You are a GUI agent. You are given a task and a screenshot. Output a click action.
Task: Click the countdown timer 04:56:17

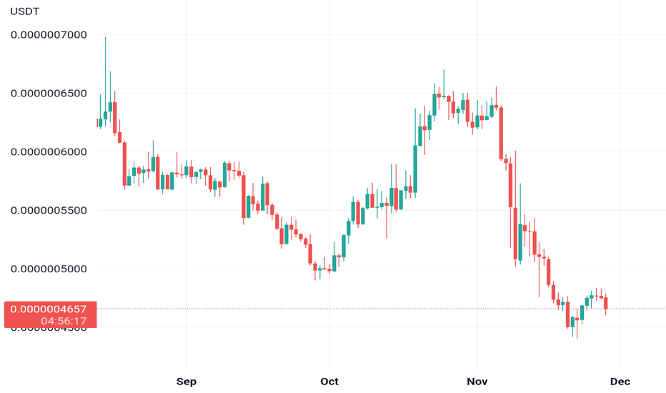click(x=64, y=322)
